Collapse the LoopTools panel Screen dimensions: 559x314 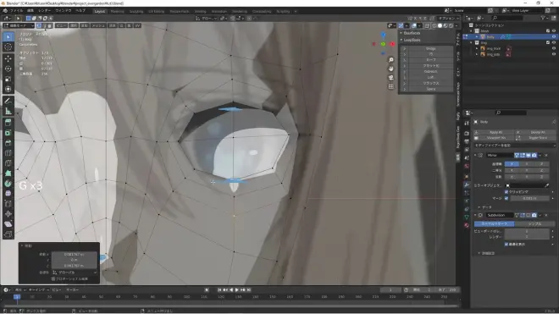pos(401,40)
